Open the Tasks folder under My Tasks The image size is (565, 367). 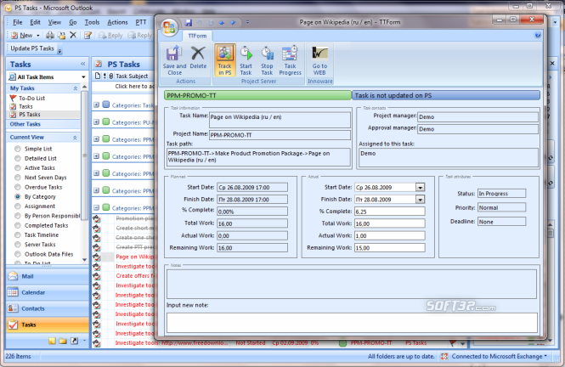tap(25, 106)
